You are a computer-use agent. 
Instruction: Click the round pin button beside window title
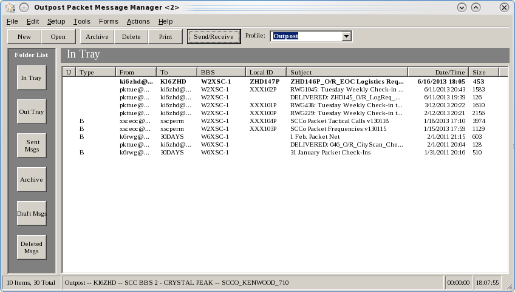pyautogui.click(x=23, y=8)
